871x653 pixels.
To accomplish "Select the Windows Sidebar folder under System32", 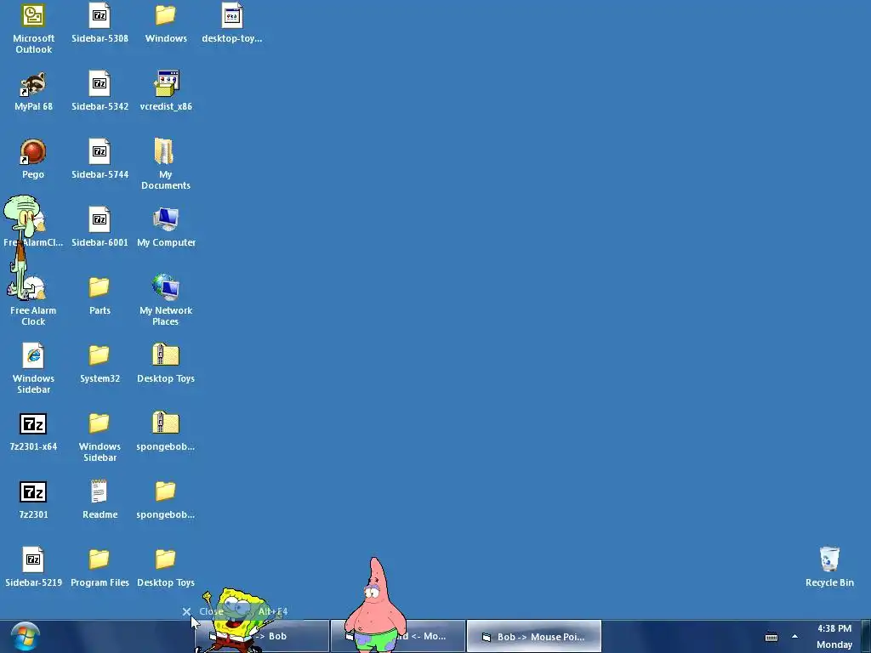I will (100, 424).
